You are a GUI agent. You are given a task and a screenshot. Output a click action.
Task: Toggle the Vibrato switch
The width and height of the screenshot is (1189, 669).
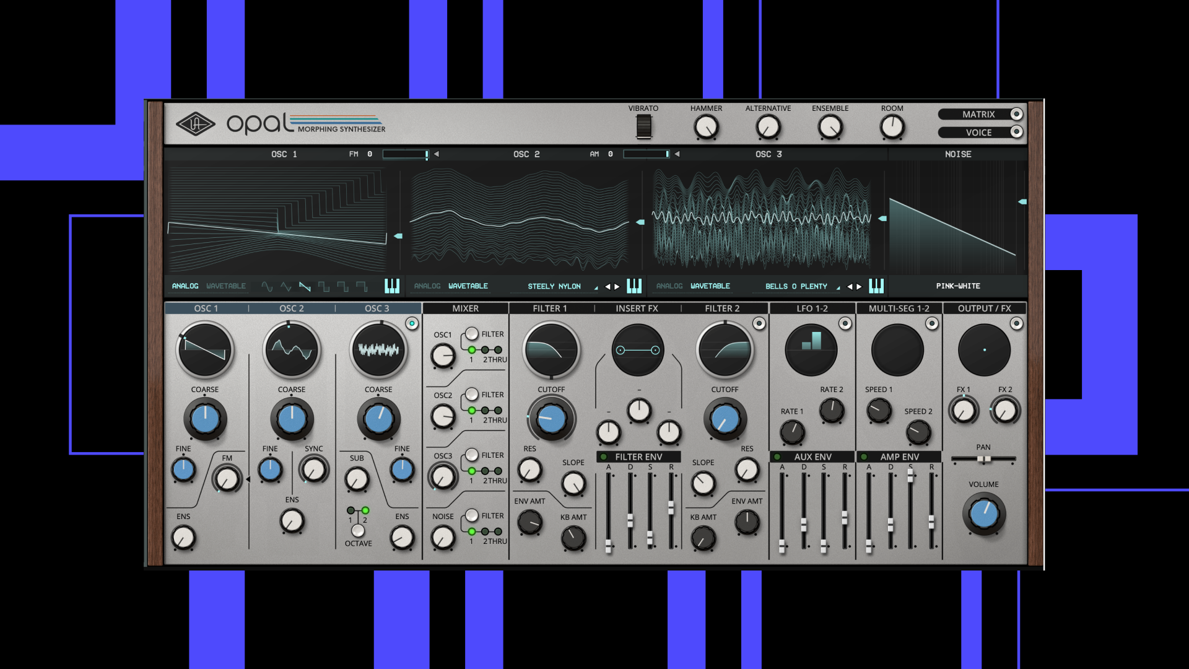[x=643, y=126]
